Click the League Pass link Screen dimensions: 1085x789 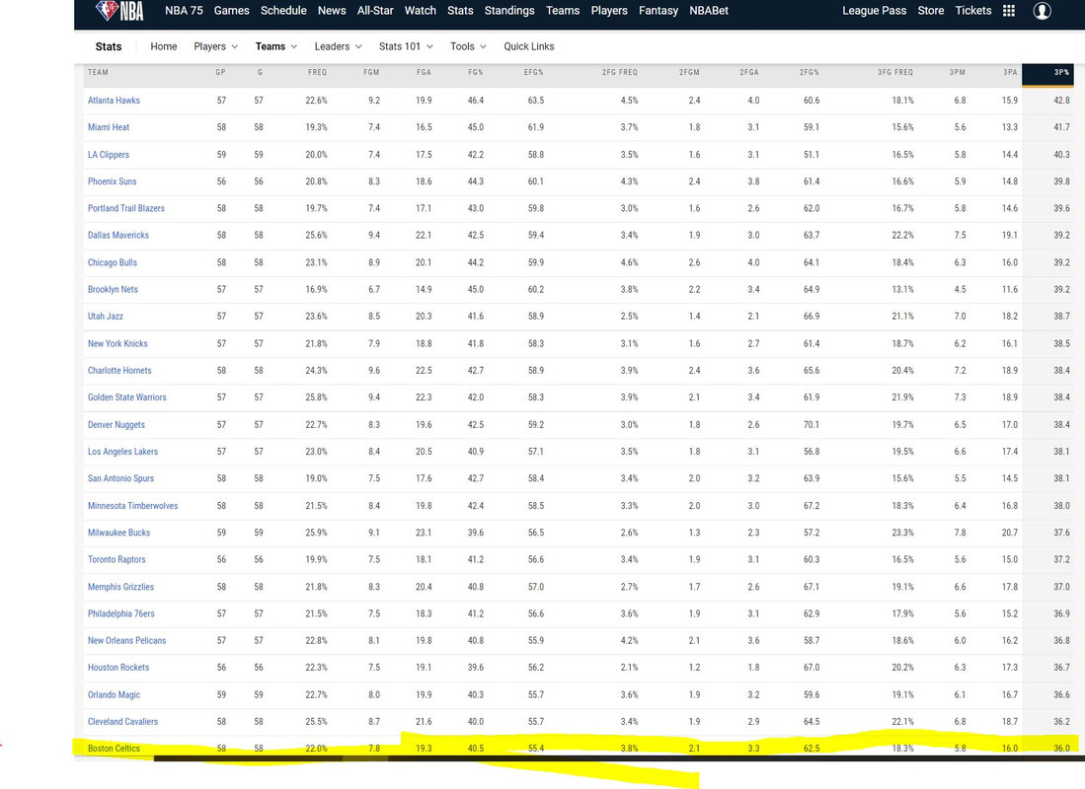tap(874, 11)
